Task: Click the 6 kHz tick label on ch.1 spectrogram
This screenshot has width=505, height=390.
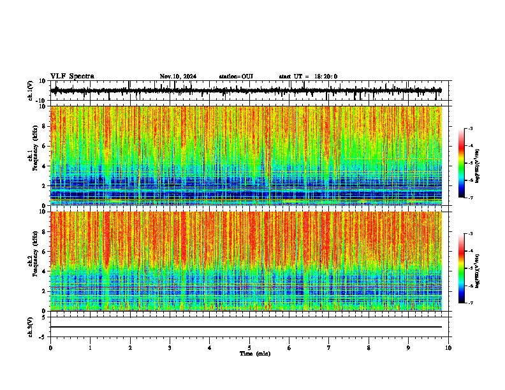Action: (x=44, y=146)
